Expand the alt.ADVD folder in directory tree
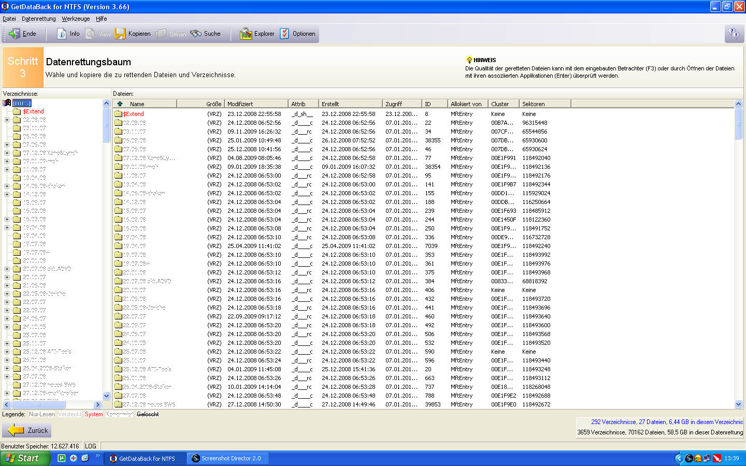746x466 pixels. [x=7, y=269]
